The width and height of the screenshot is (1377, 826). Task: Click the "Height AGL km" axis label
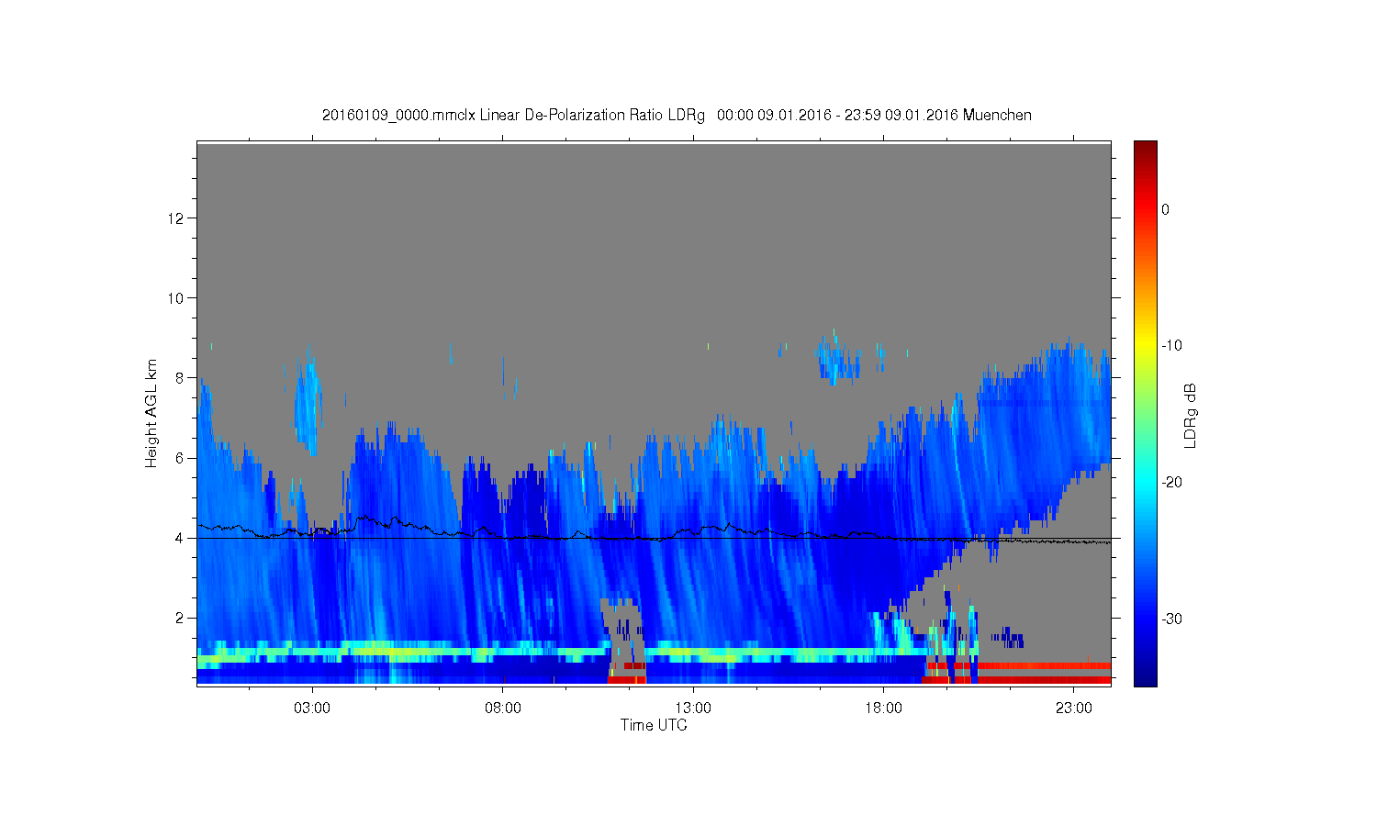point(151,413)
